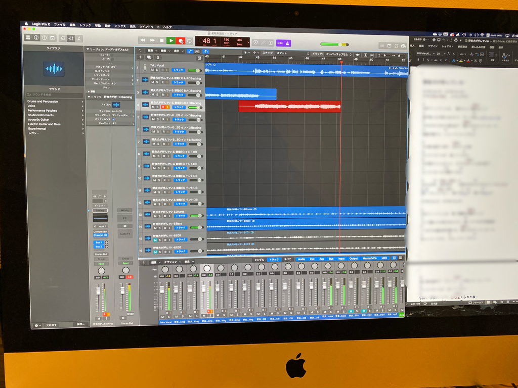Viewport: 518px width, 388px height.
Task: Record-enable the Taku Vocal track
Action: (x=162, y=70)
